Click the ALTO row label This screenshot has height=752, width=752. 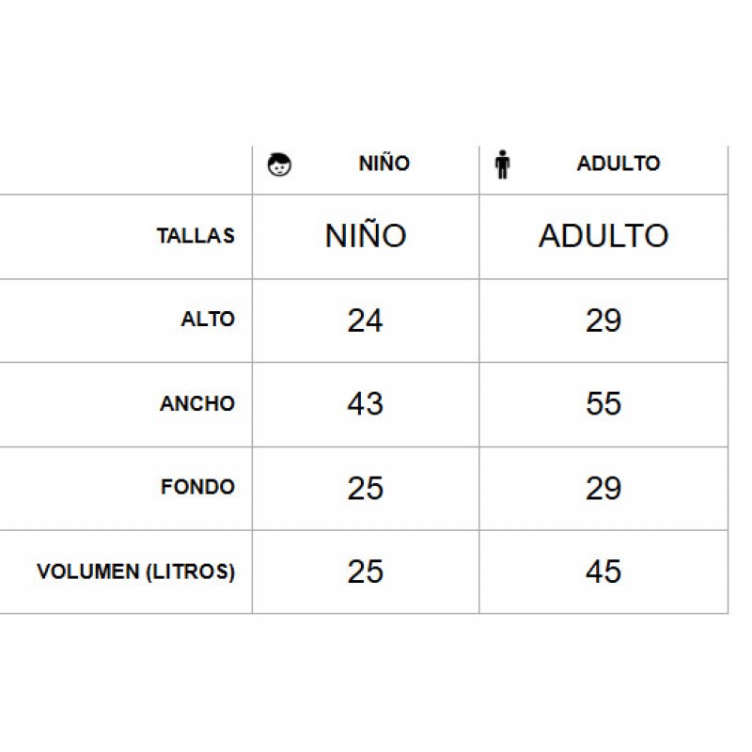(x=208, y=320)
